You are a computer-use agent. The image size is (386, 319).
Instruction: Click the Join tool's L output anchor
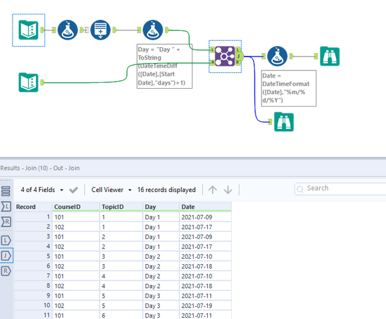238,49
